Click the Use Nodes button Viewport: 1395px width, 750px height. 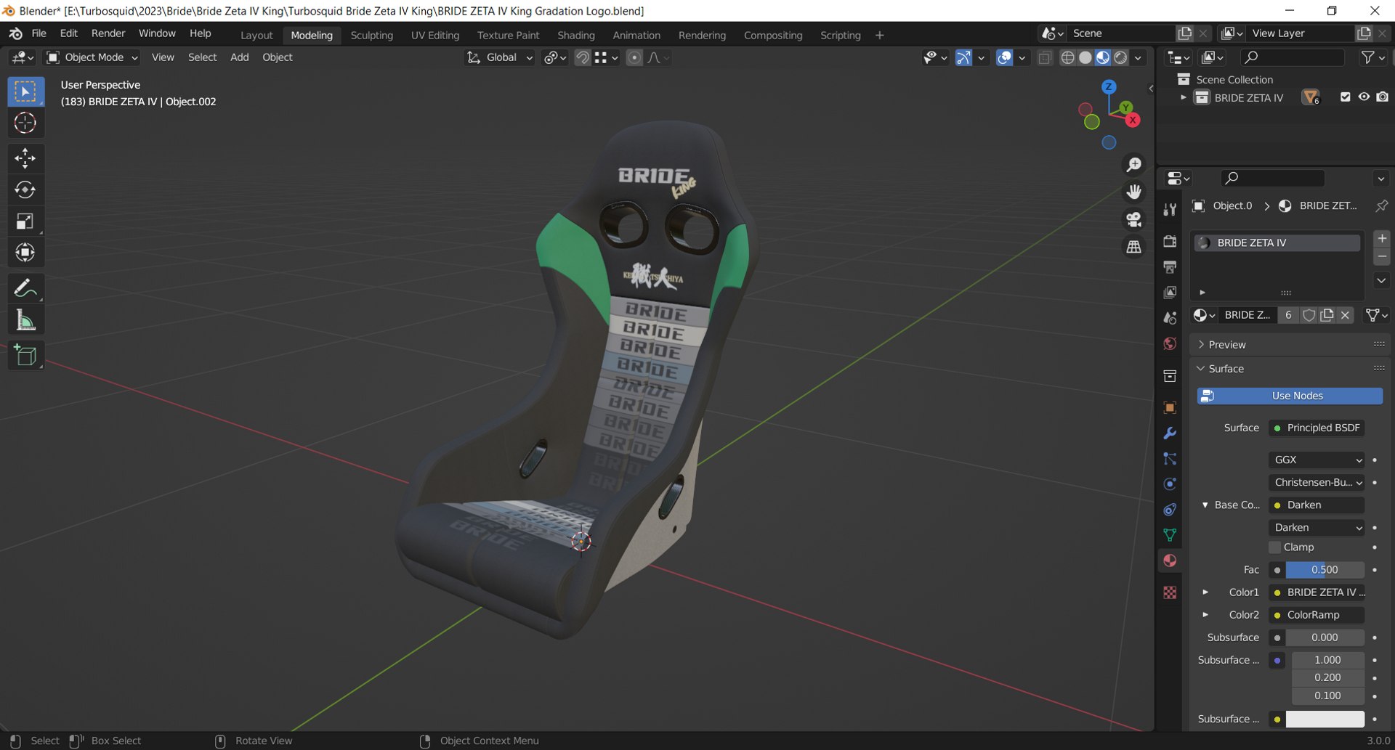click(x=1290, y=396)
